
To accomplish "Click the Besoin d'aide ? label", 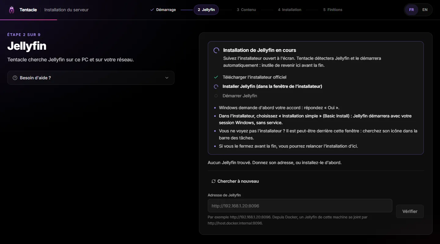I will click(35, 78).
